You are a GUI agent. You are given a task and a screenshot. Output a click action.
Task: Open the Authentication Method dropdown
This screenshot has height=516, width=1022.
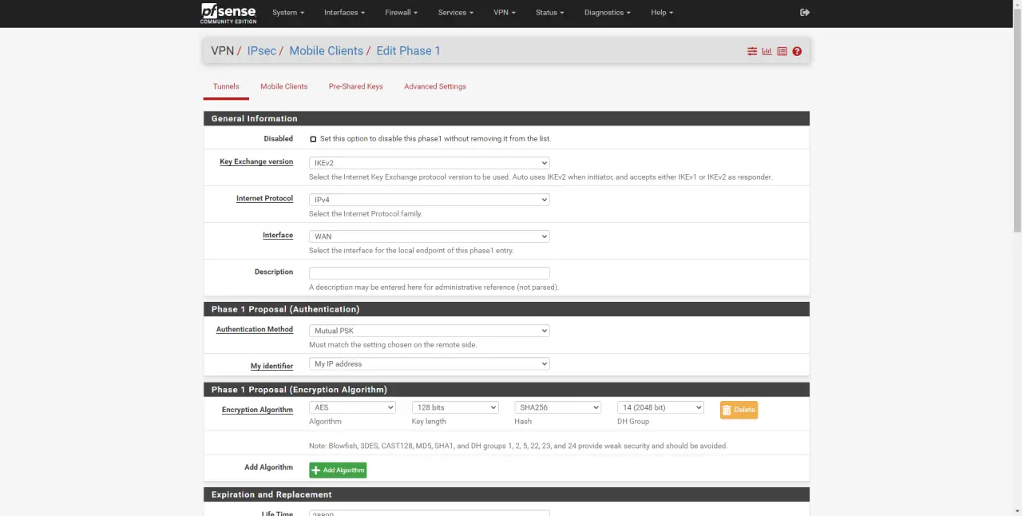pos(429,331)
